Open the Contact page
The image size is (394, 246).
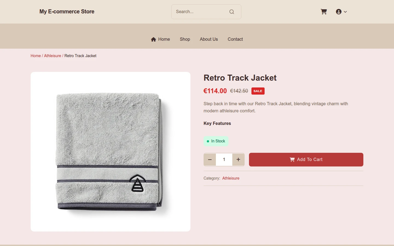coord(235,39)
